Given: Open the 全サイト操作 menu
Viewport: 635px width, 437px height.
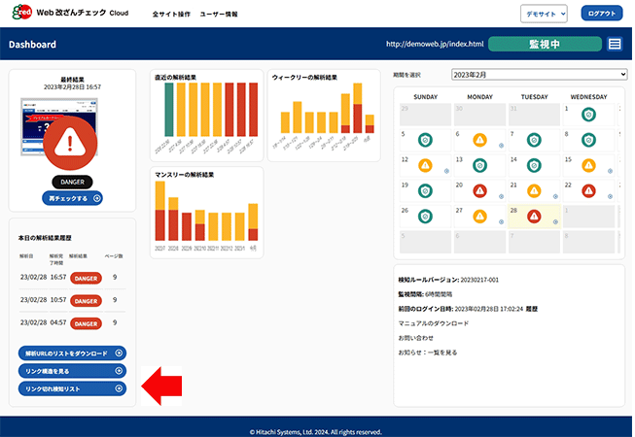Looking at the screenshot, I should pyautogui.click(x=171, y=16).
